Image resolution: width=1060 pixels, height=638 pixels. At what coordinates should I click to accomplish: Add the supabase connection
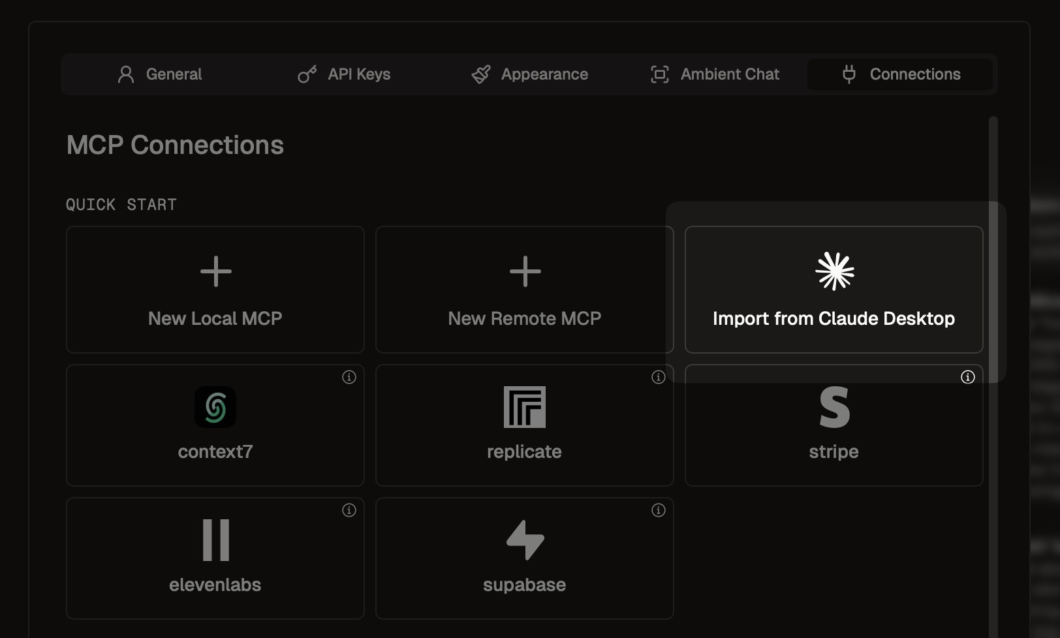pos(525,558)
